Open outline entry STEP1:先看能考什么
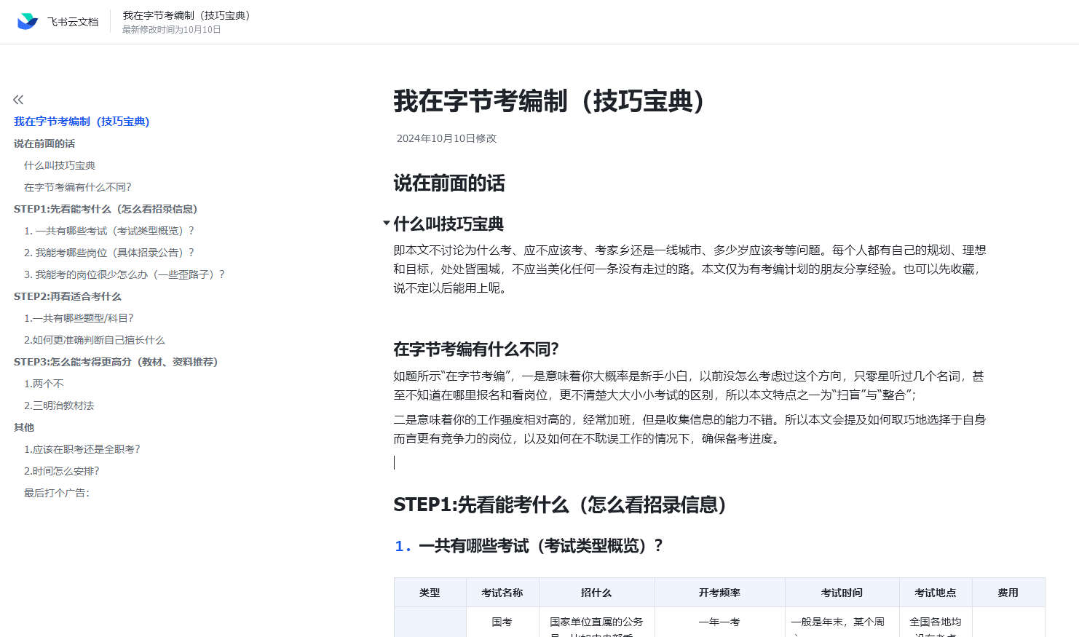Viewport: 1079px width, 637px height. coord(106,209)
